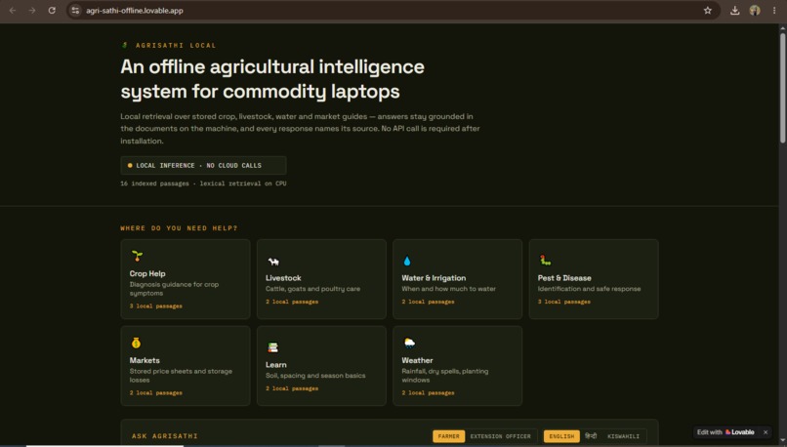Open the Water & Irrigation card title
Viewport: 787px width, 447px height.
coord(434,278)
